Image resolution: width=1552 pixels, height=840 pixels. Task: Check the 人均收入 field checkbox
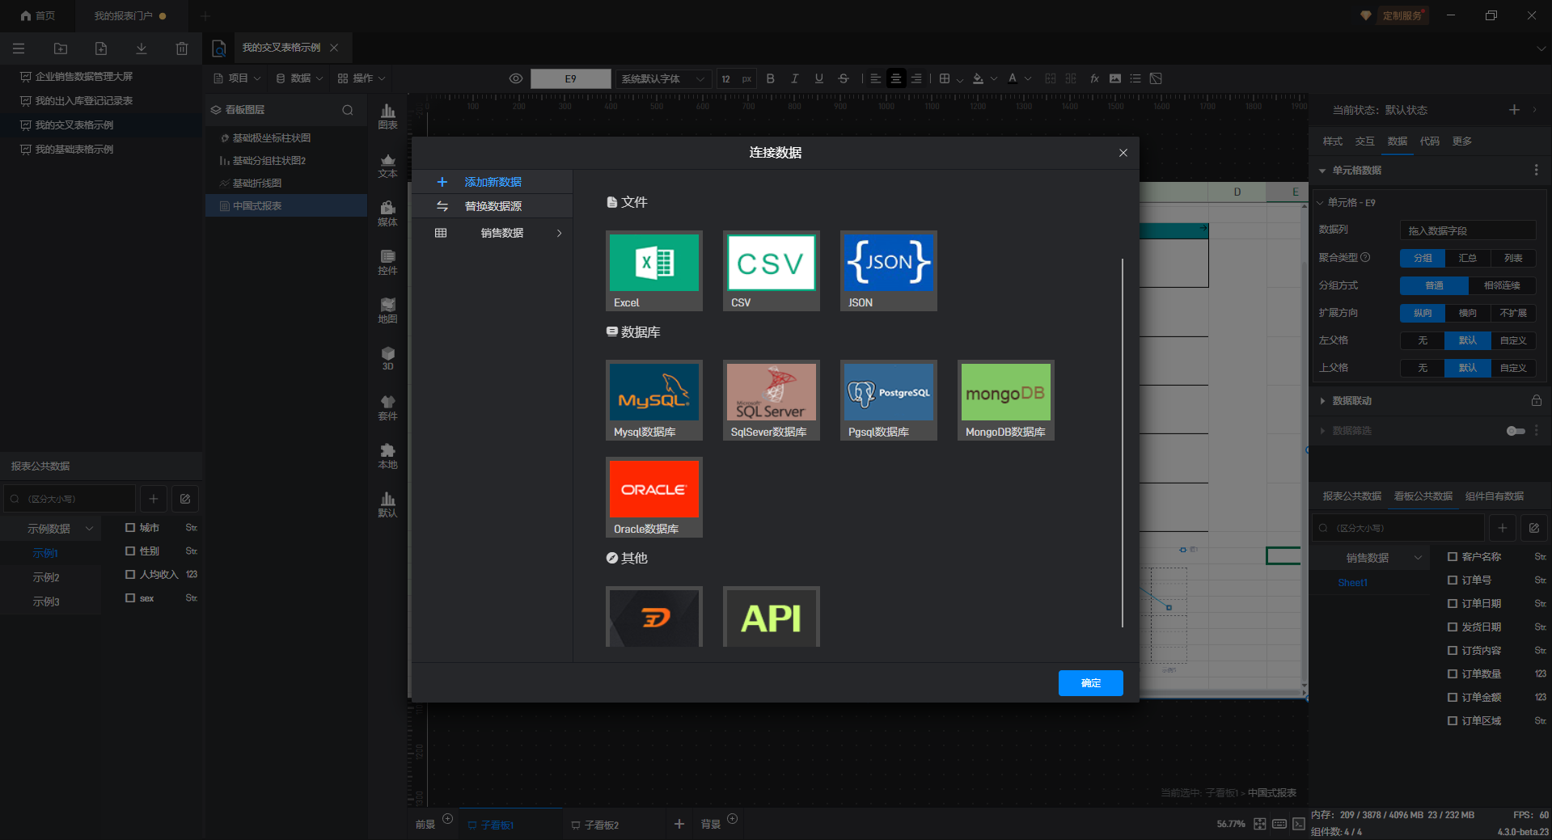coord(129,574)
